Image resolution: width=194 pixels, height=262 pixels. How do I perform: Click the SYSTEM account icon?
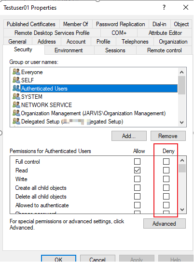(16, 96)
